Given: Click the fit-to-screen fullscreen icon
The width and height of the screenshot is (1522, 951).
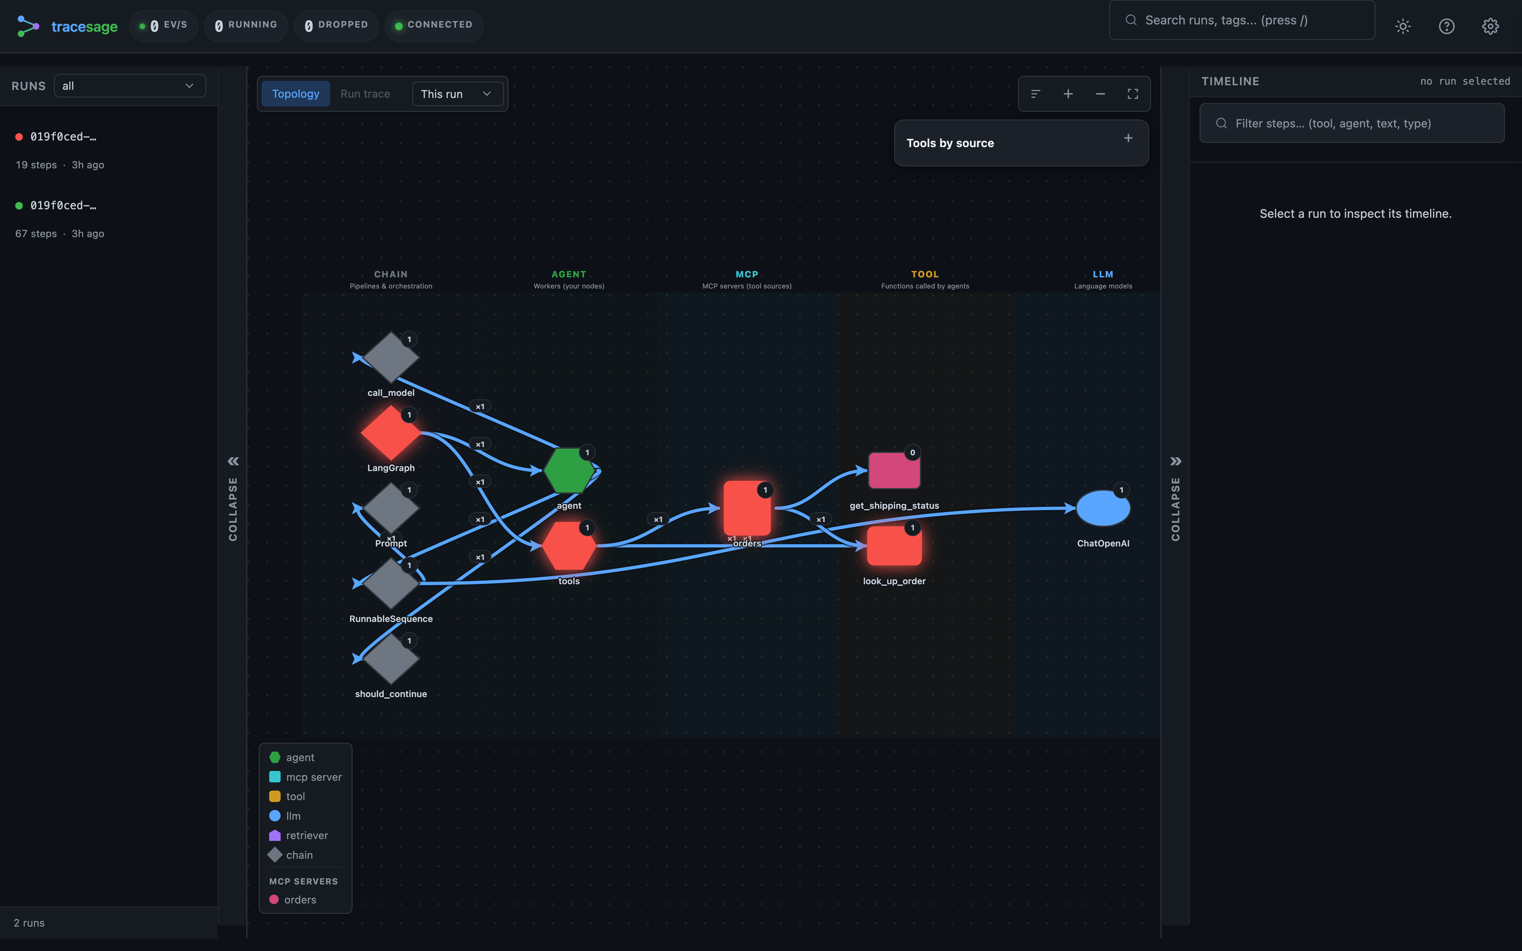Looking at the screenshot, I should (1133, 94).
